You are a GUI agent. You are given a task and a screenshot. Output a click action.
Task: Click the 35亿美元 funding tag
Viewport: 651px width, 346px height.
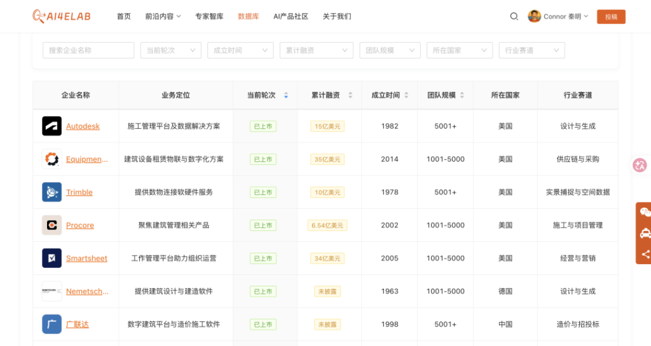327,159
